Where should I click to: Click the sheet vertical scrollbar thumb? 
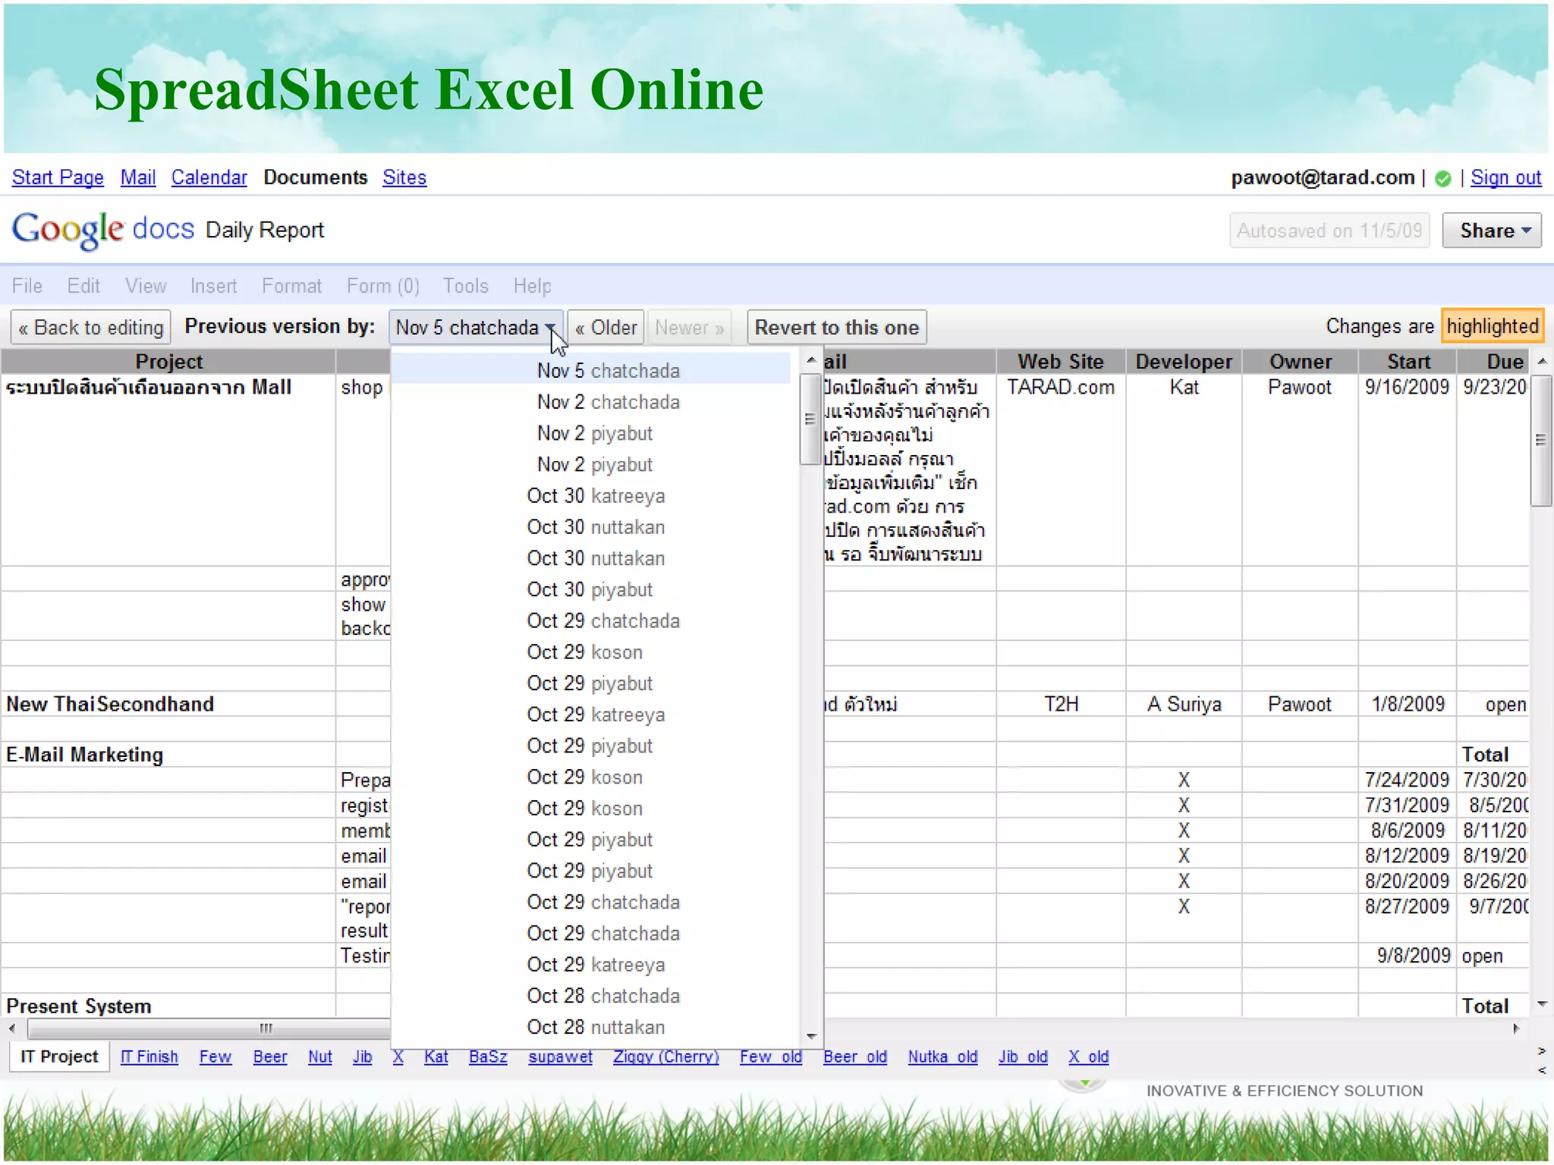pos(1540,440)
